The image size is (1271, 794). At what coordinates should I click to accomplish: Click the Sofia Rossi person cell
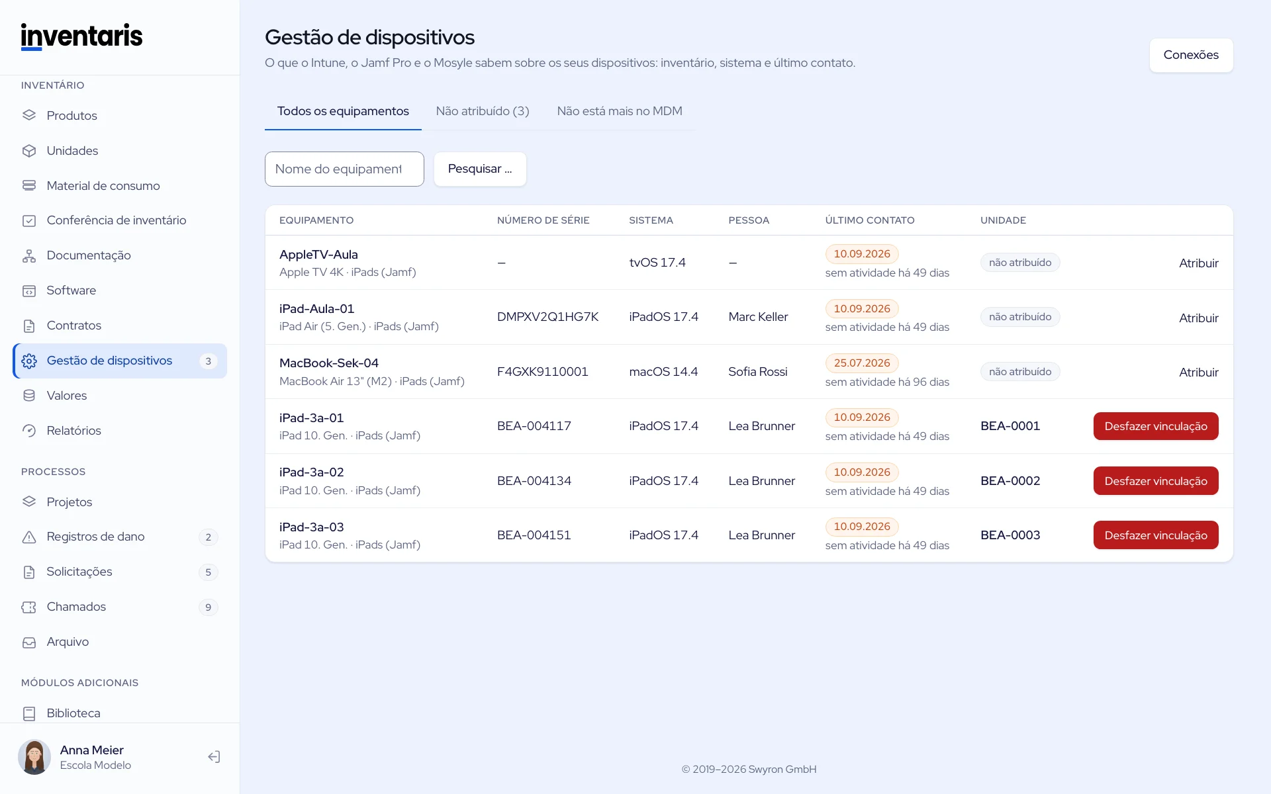(x=758, y=372)
